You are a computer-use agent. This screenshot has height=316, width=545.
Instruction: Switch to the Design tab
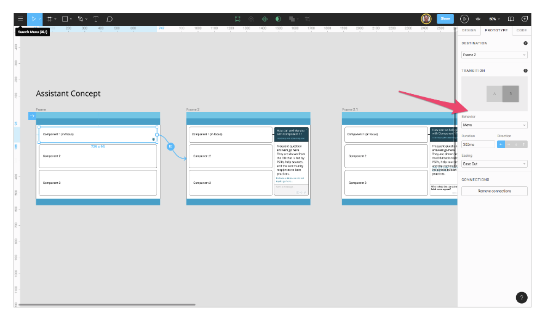(x=469, y=30)
